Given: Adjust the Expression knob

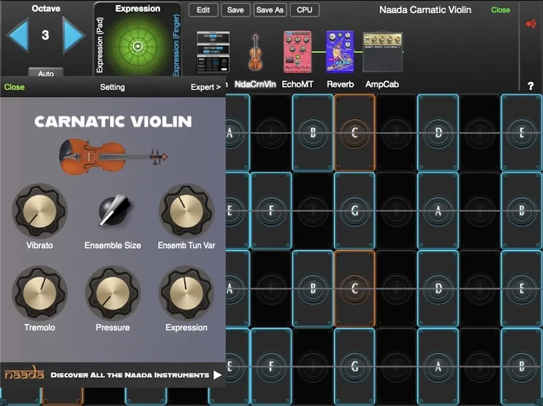Looking at the screenshot, I should [187, 293].
